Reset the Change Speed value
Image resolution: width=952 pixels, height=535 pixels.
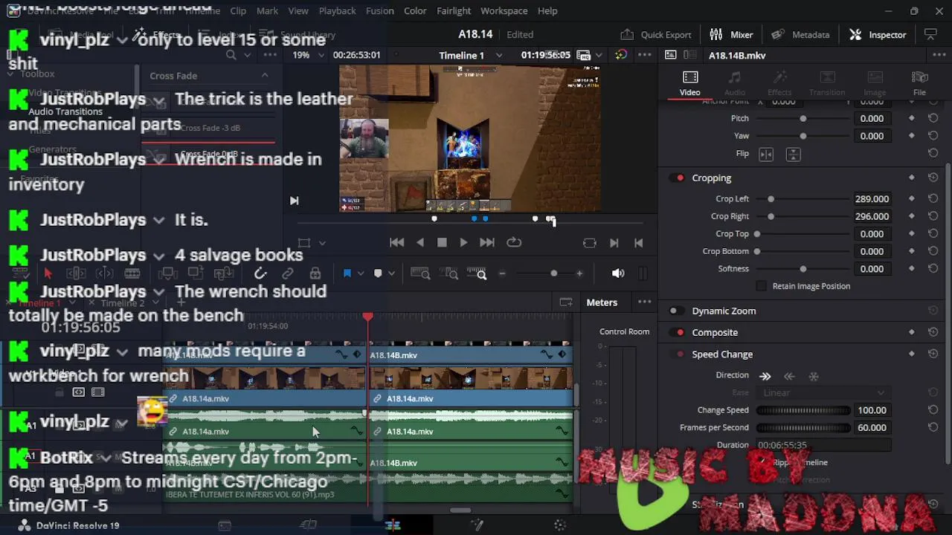[933, 410]
